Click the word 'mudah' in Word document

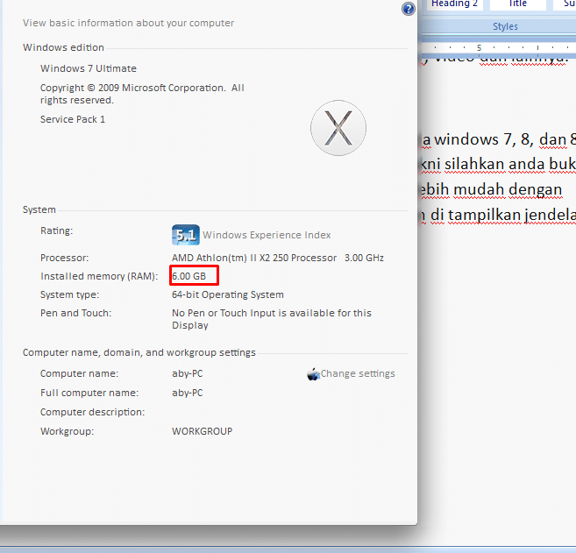point(479,190)
